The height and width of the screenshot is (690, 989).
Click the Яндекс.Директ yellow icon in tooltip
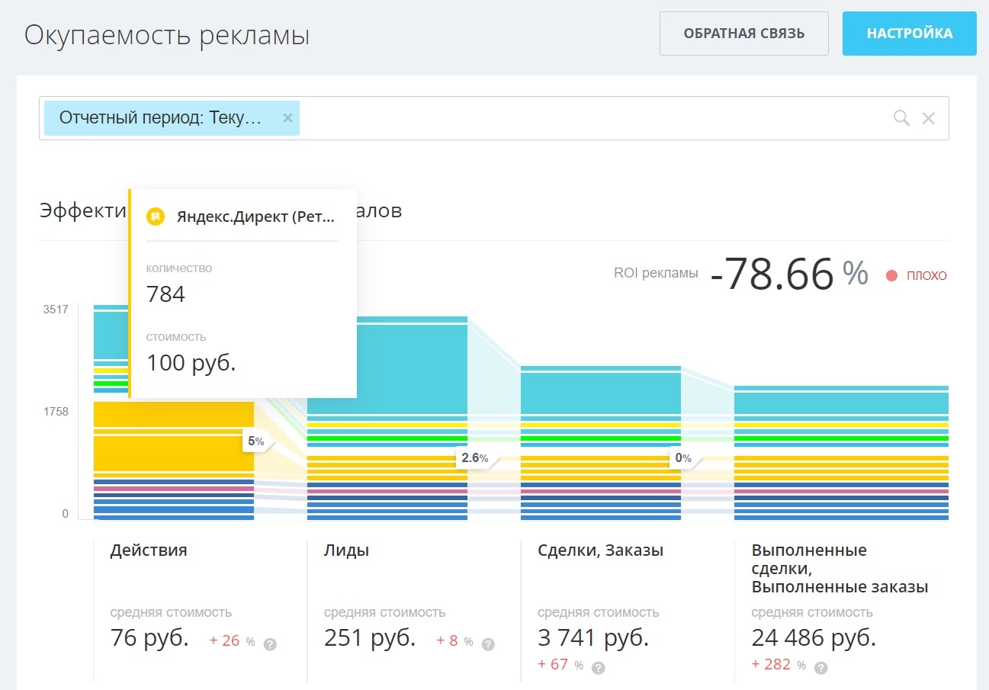point(155,217)
